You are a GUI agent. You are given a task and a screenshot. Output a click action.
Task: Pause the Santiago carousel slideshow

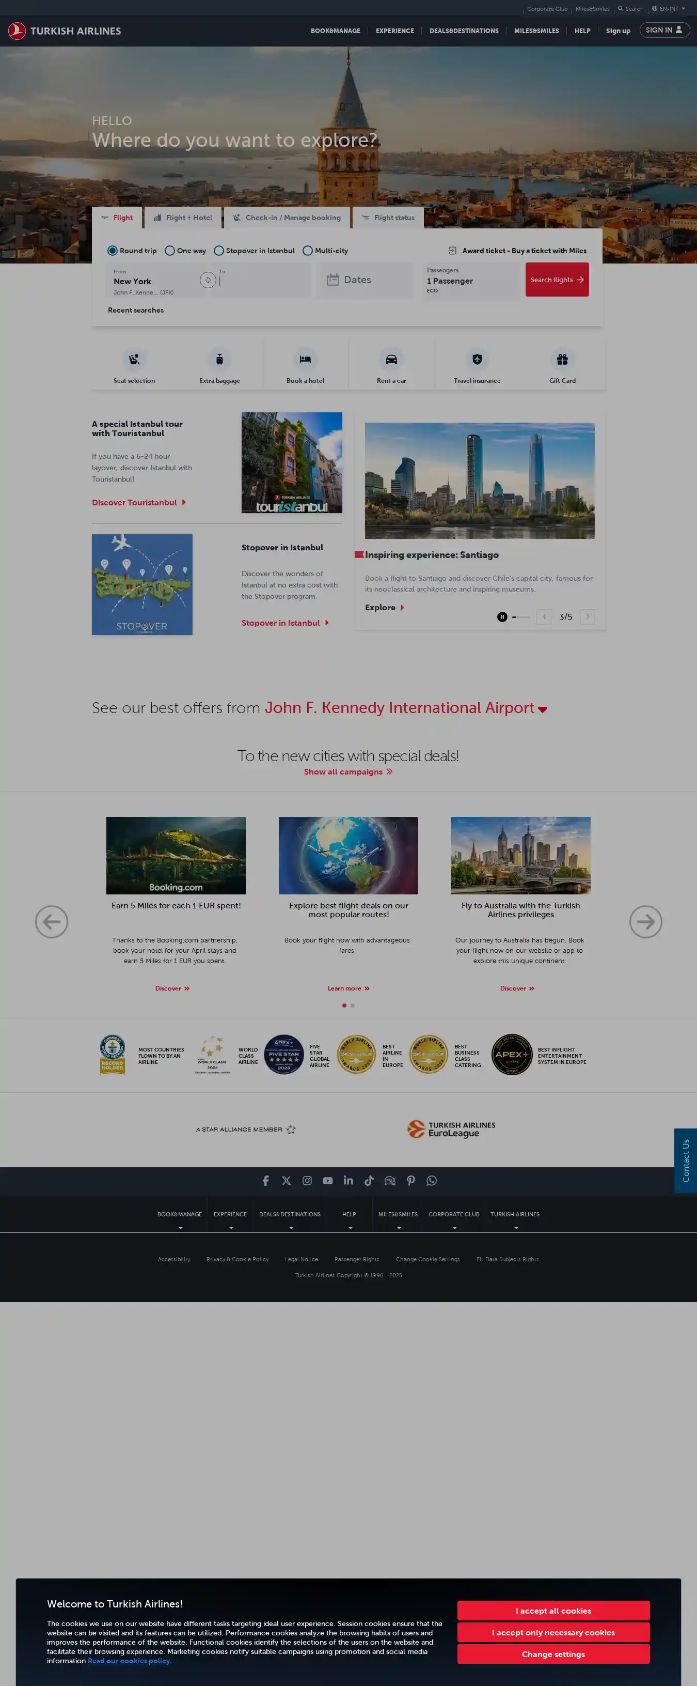coord(501,616)
